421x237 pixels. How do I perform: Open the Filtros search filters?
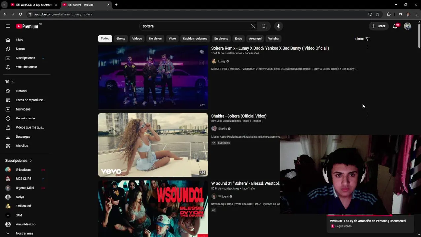pyautogui.click(x=362, y=39)
